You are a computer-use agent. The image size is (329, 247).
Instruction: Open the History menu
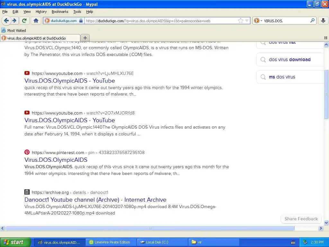41,12
